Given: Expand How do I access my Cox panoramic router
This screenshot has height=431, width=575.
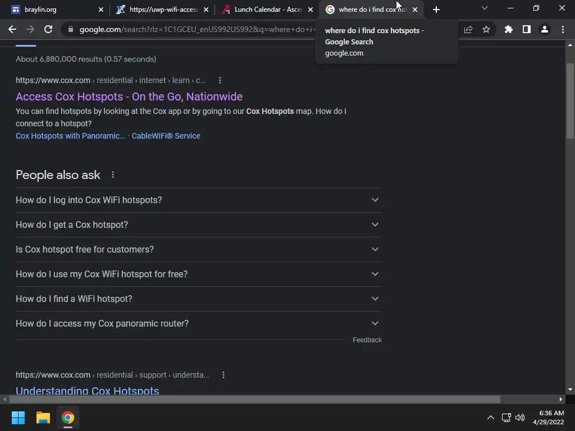Looking at the screenshot, I should [x=198, y=324].
